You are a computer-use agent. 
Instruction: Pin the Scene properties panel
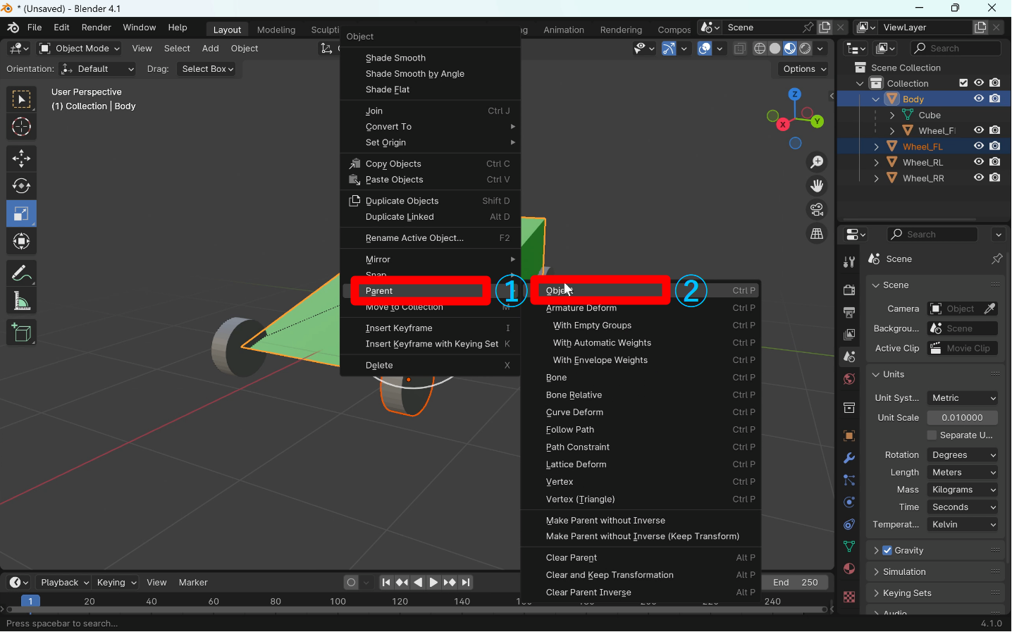[996, 259]
